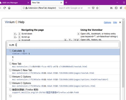Open the Vimium C Wiki link
This screenshot has width=126, height=100.
point(115,22)
